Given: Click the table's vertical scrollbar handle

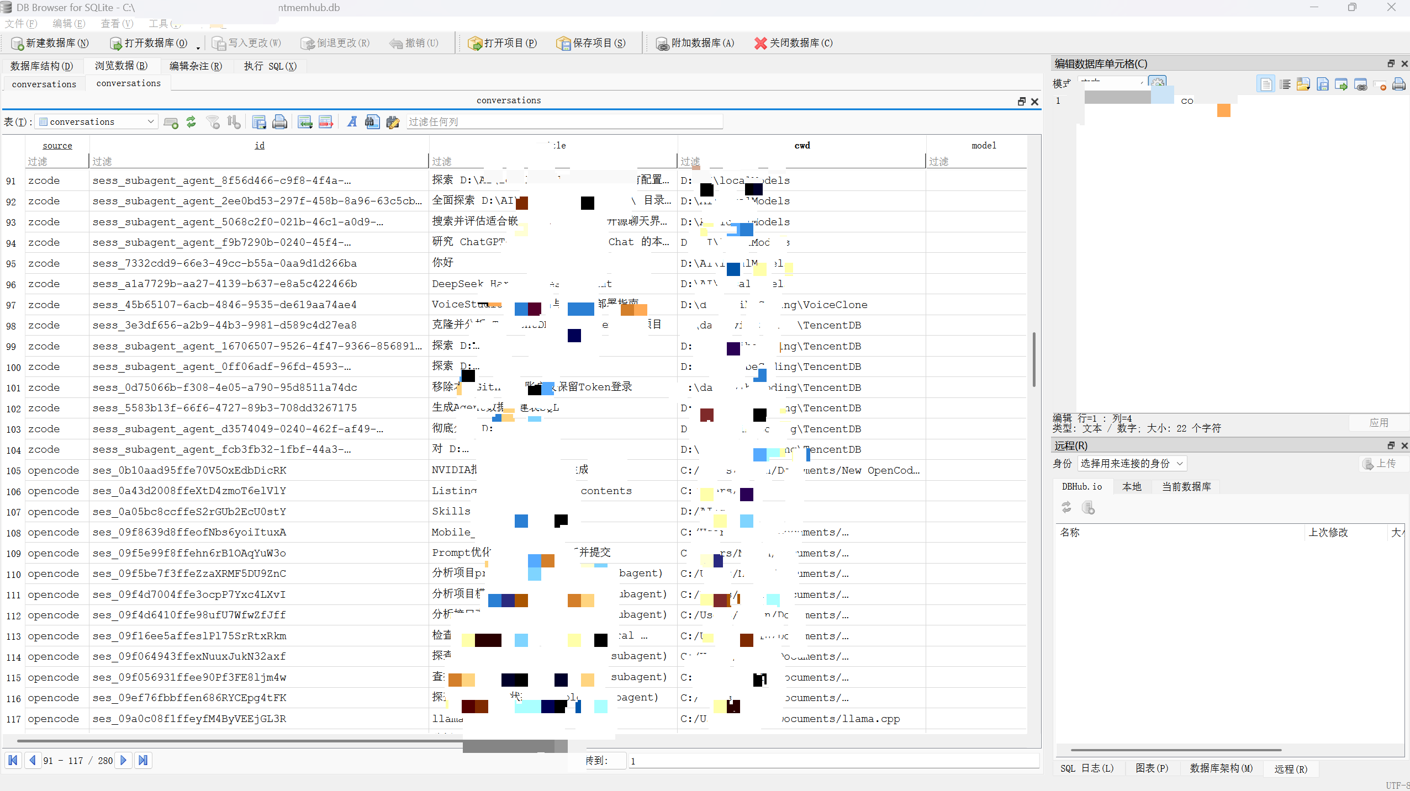Looking at the screenshot, I should coord(1033,359).
